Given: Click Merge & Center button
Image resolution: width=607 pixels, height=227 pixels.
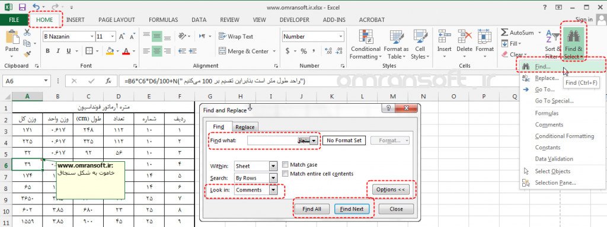Looking at the screenshot, I should click(244, 51).
